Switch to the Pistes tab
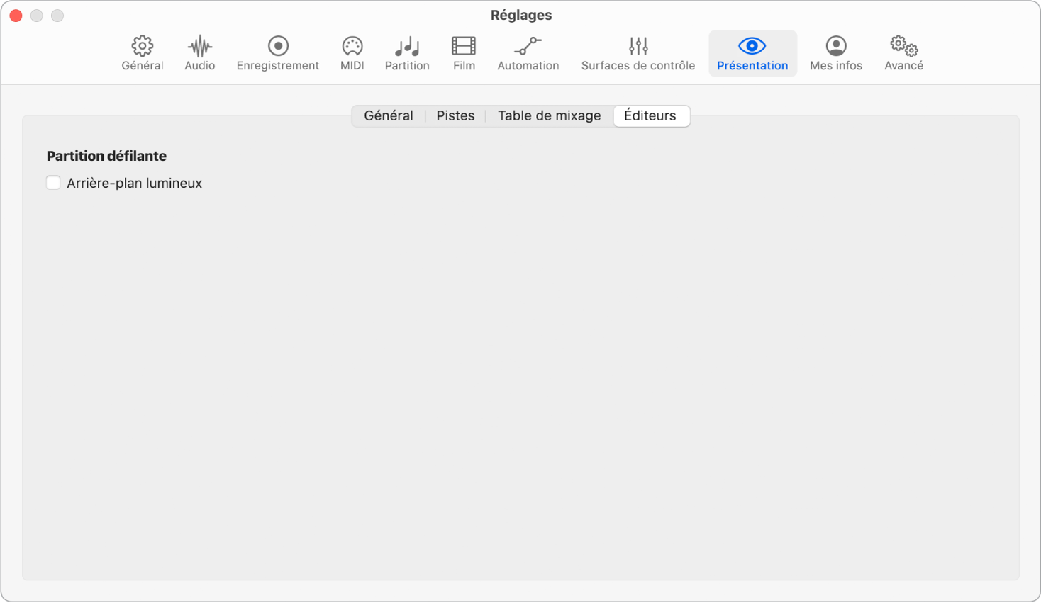The width and height of the screenshot is (1041, 603). tap(455, 115)
